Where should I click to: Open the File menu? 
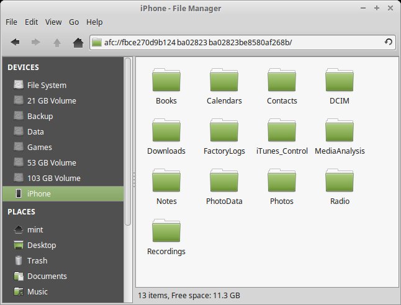pyautogui.click(x=11, y=22)
